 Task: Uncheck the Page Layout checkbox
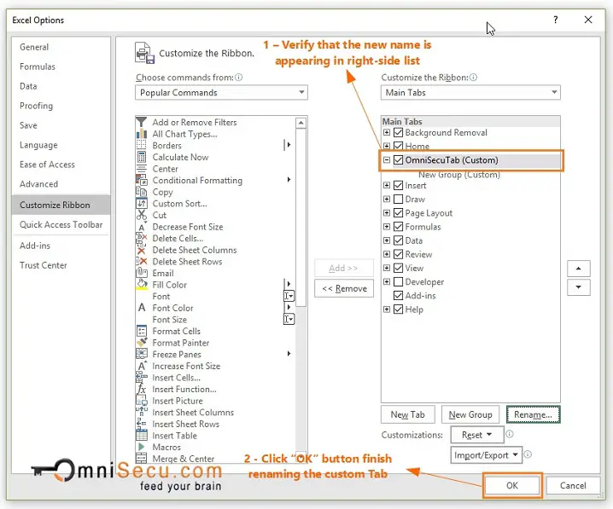[x=398, y=213]
